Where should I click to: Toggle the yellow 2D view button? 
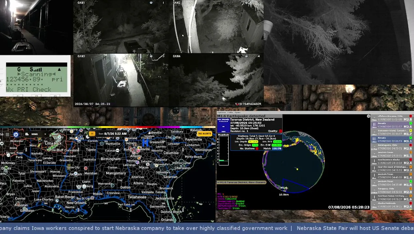pos(92,134)
